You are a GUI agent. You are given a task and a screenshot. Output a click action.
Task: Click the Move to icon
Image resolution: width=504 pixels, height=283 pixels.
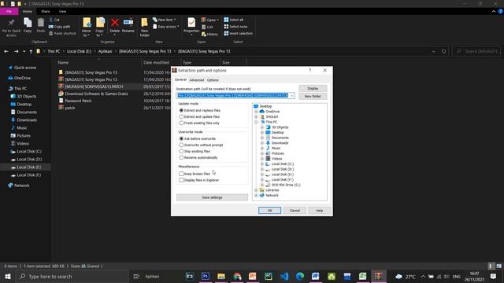point(87,23)
